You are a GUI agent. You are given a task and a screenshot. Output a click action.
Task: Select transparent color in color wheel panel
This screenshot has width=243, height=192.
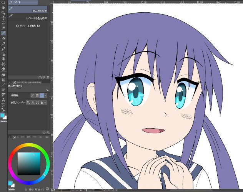11,189
